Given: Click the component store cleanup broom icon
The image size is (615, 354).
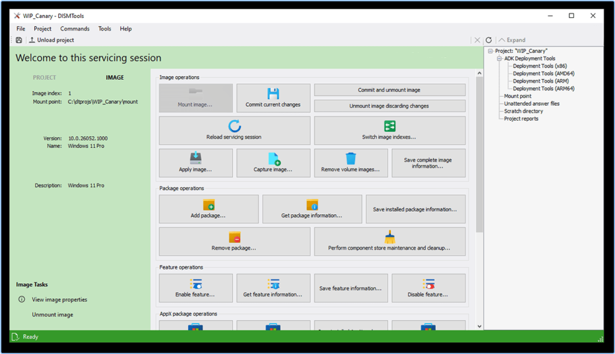Looking at the screenshot, I should tap(389, 237).
